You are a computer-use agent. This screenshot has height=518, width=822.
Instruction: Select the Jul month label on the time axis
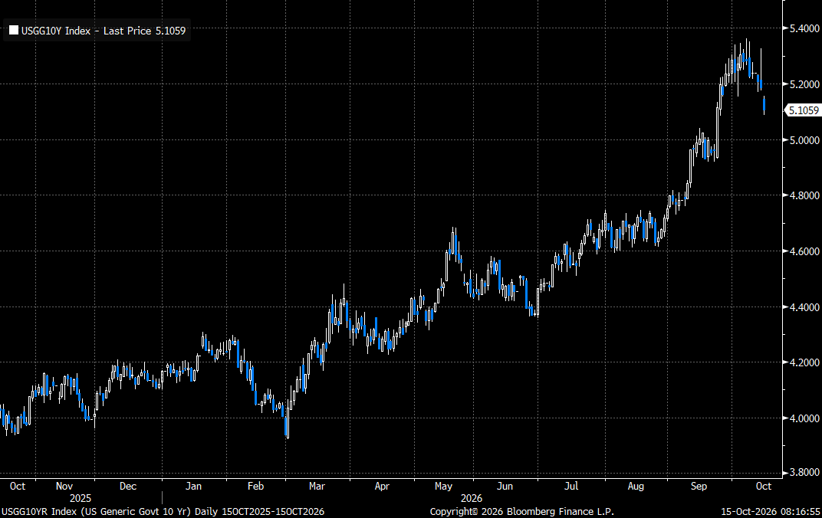(x=571, y=486)
